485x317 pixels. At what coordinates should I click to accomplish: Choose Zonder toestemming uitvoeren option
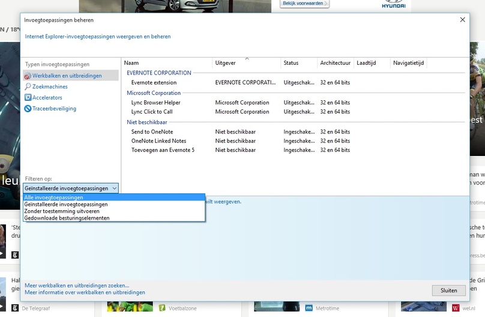point(114,211)
